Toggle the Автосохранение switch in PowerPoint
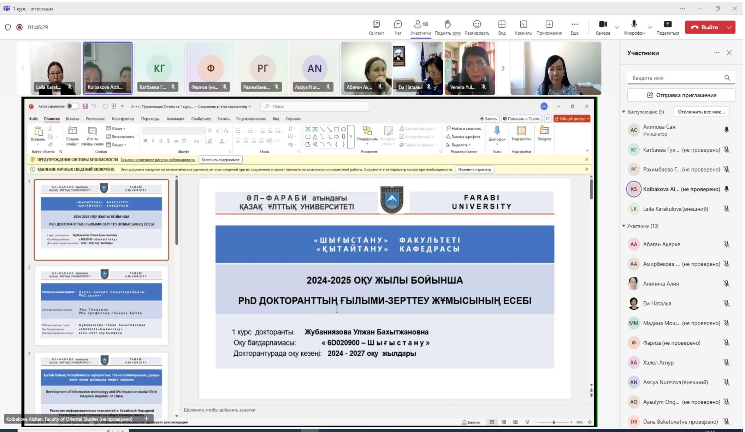The image size is (745, 432). (x=73, y=106)
